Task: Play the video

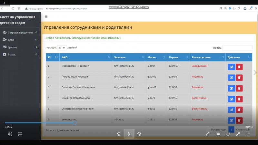Action: pos(129,134)
